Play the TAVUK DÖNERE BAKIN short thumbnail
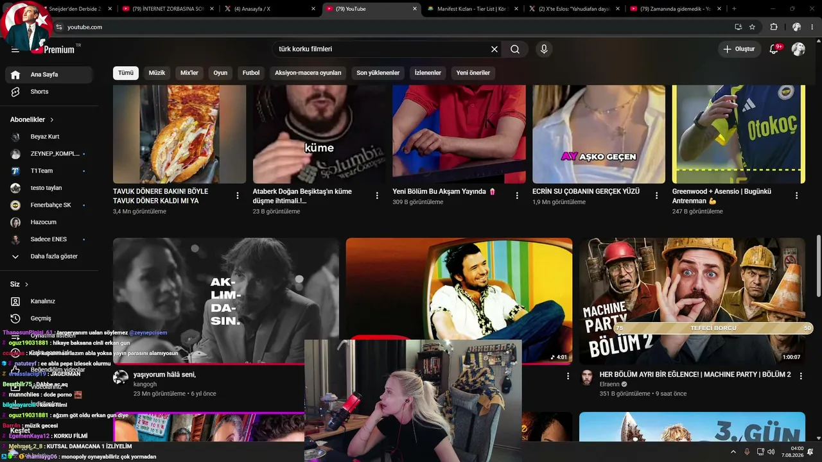Screen dimensions: 822x462 point(180,134)
